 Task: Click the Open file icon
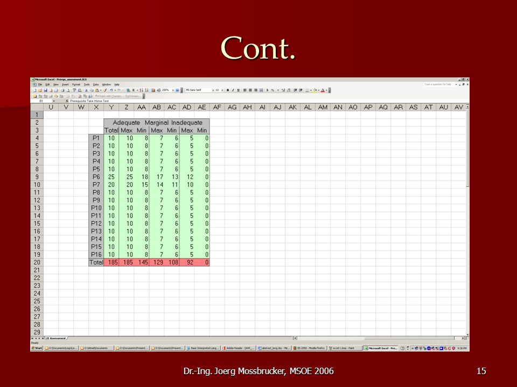[x=40, y=90]
